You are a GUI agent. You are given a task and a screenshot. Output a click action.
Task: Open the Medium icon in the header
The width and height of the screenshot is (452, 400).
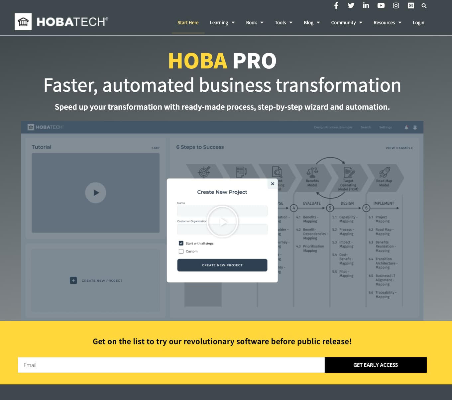pos(411,6)
